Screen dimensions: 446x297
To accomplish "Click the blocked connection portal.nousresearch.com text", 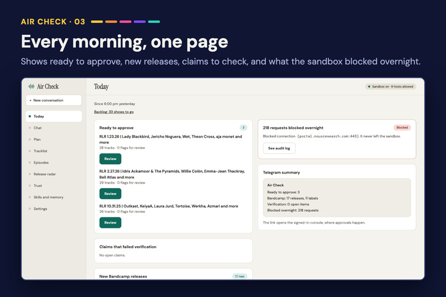I will pos(331,137).
